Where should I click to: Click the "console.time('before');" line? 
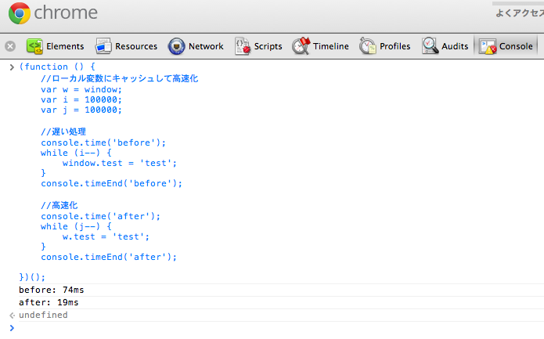click(x=103, y=142)
